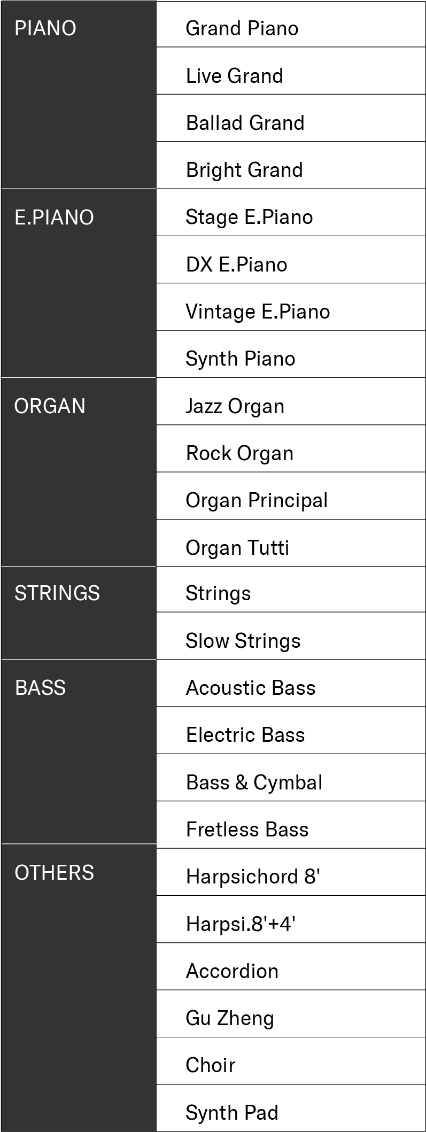Pick the Organ Principal voice
The height and width of the screenshot is (1132, 426).
click(257, 500)
